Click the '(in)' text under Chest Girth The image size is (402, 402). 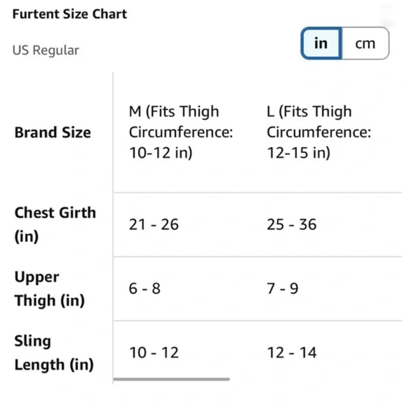pyautogui.click(x=27, y=236)
